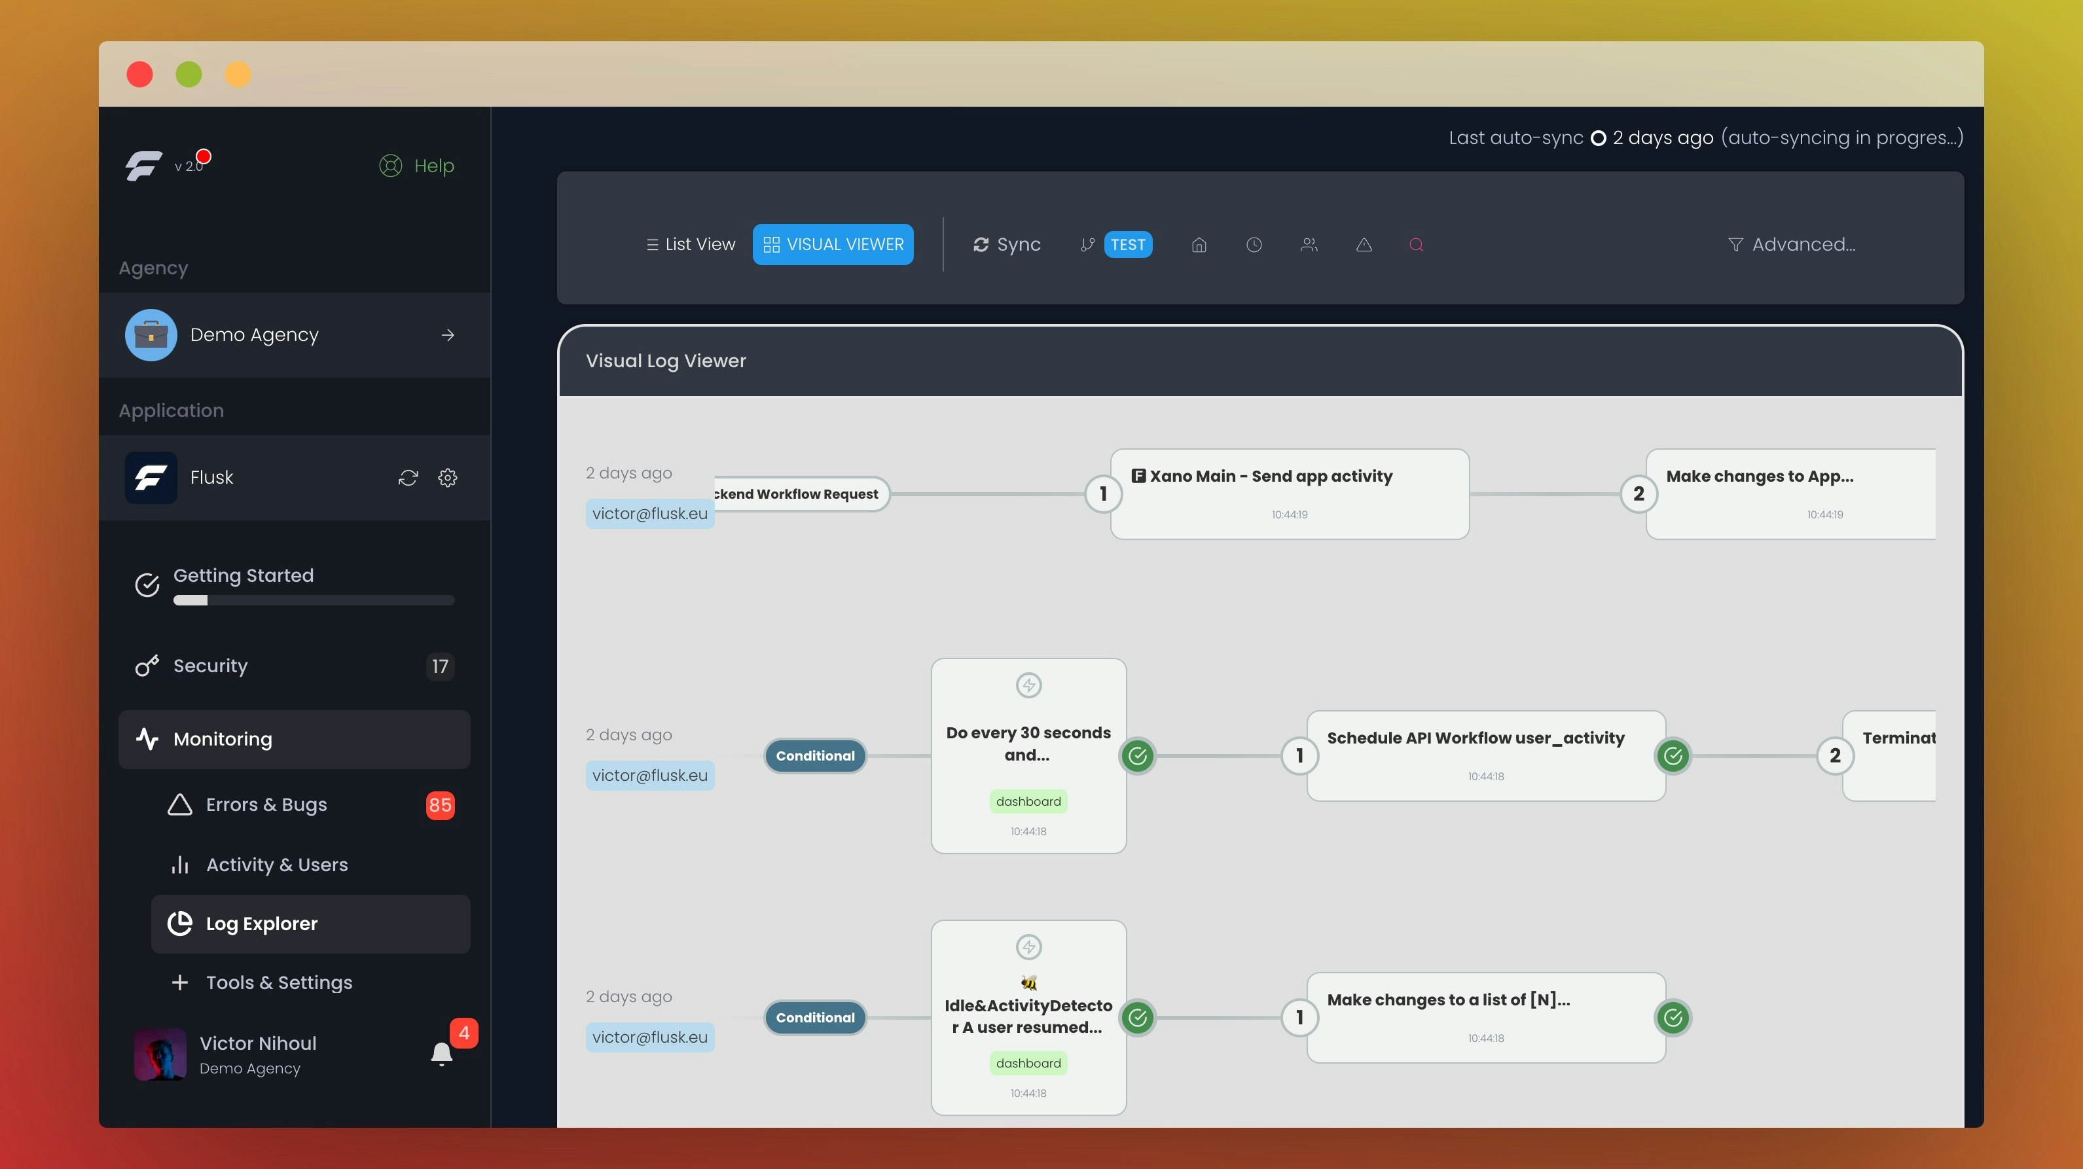Toggle the TEST branch version

click(x=1128, y=244)
